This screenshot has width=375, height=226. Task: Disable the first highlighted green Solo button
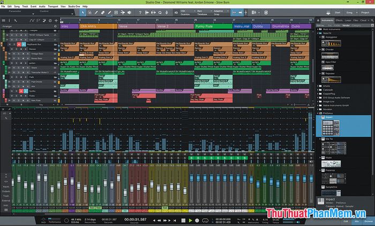(x=191, y=158)
